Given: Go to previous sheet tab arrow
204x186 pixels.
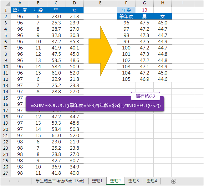Looking at the screenshot, I should click(x=9, y=181).
